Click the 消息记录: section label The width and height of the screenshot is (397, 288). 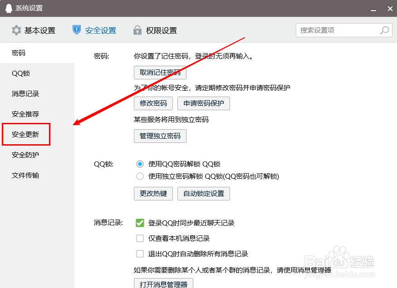click(108, 223)
